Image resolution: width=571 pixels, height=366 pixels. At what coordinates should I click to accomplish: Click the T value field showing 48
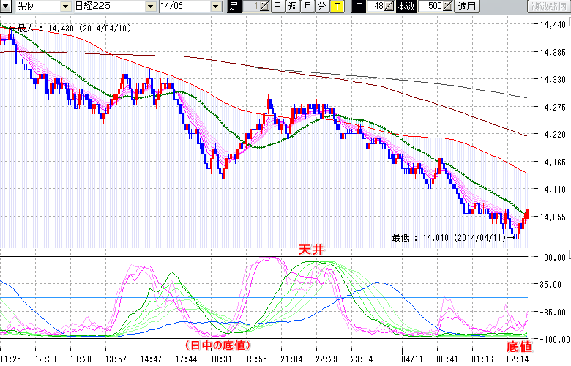click(376, 7)
